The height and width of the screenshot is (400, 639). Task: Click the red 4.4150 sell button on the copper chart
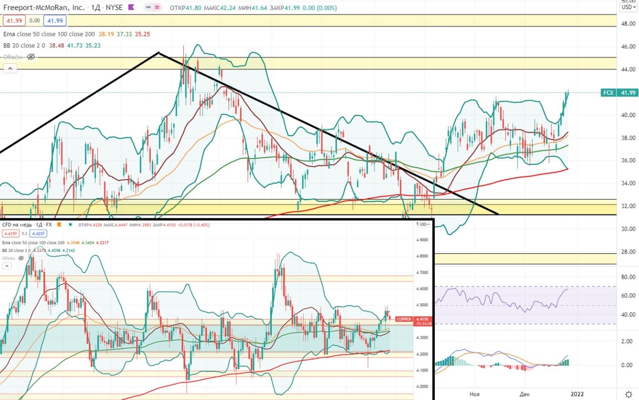coord(10,233)
